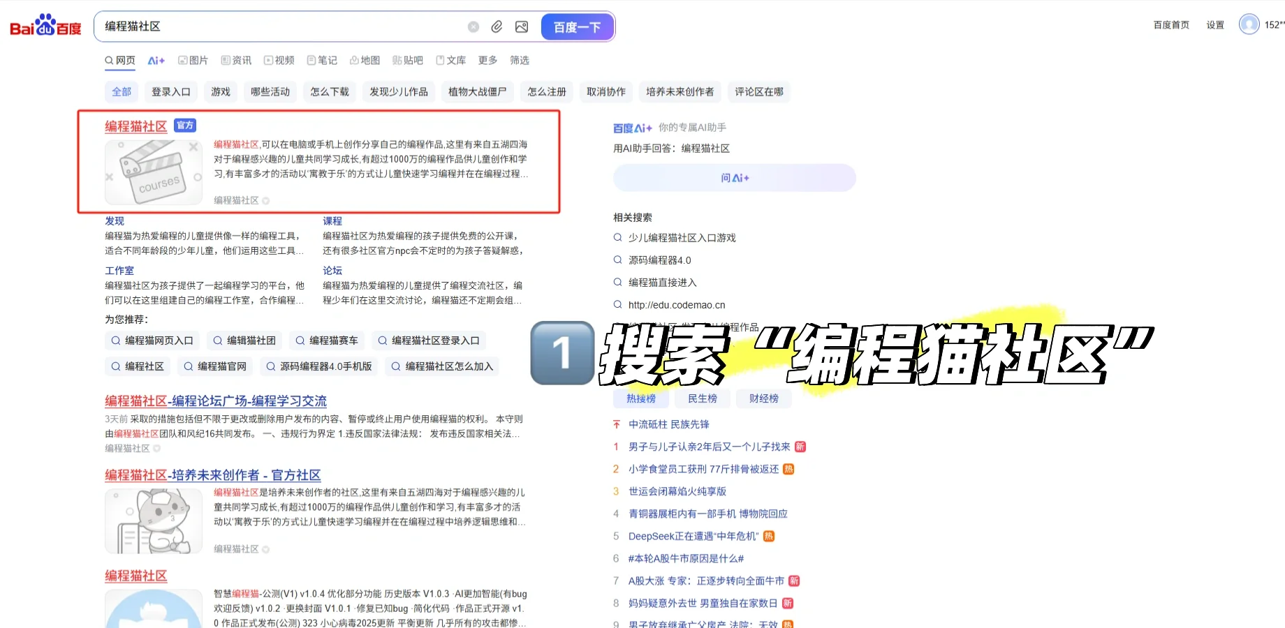Select the 怎么注册 filter chip
This screenshot has height=628, width=1285.
click(x=547, y=91)
